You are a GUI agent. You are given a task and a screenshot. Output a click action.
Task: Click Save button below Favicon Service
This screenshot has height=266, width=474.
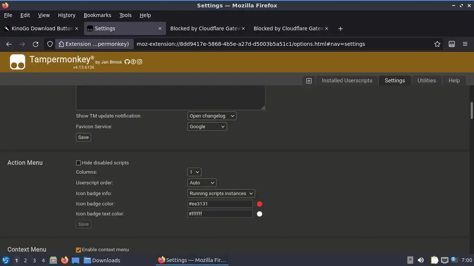[x=83, y=137]
